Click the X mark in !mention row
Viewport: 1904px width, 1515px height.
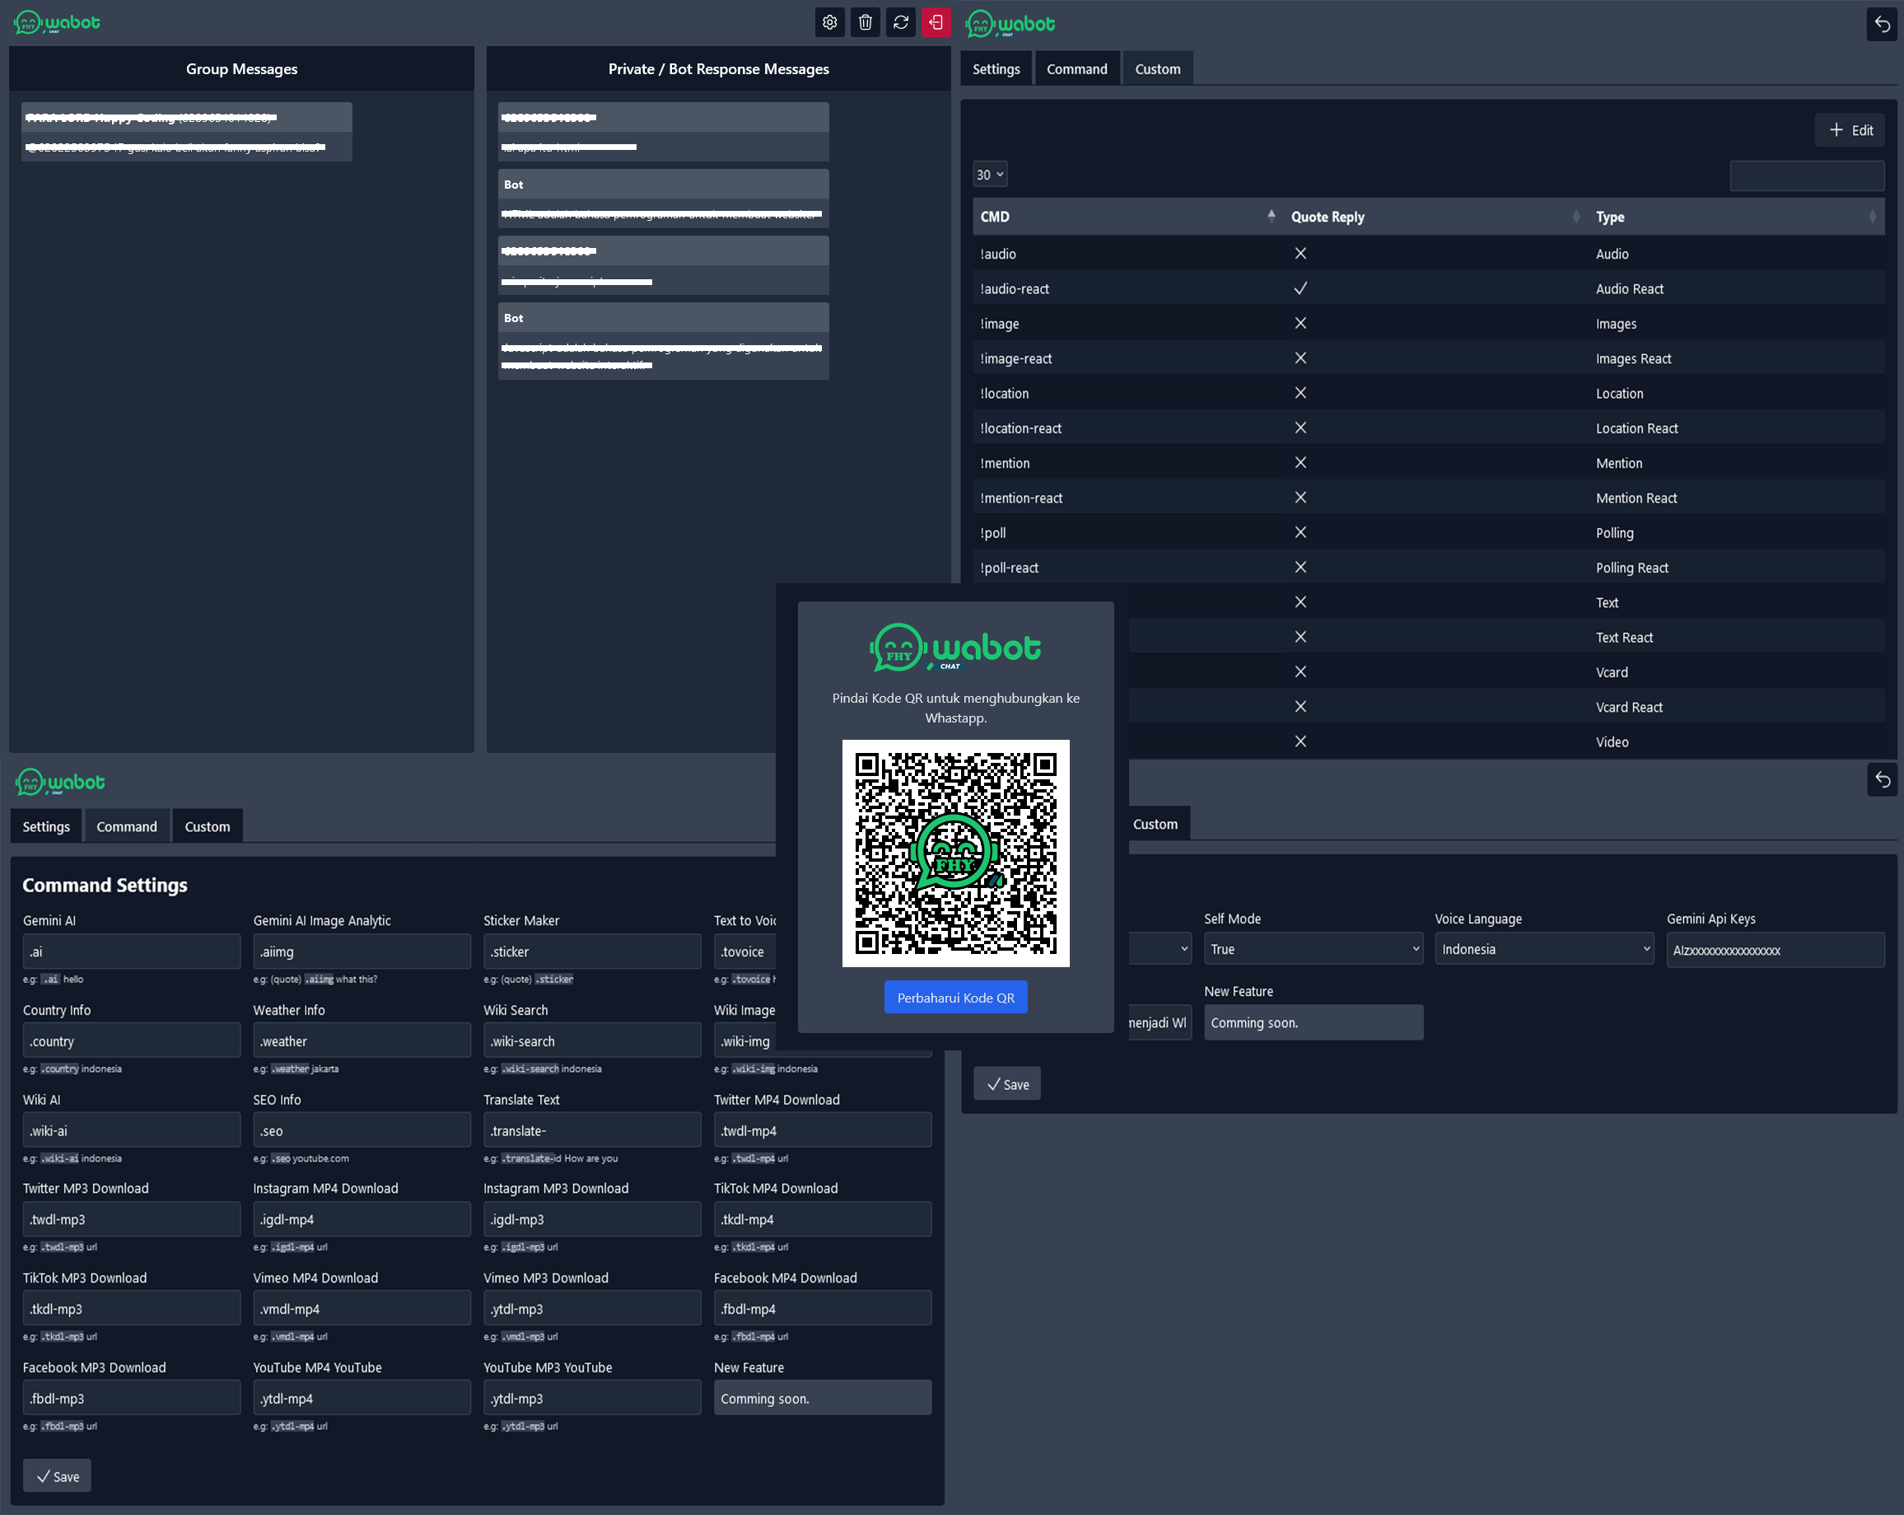[1300, 463]
